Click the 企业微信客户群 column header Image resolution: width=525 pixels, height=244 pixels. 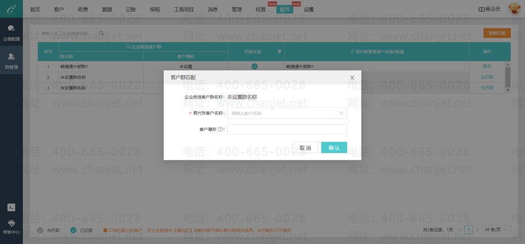pos(143,47)
